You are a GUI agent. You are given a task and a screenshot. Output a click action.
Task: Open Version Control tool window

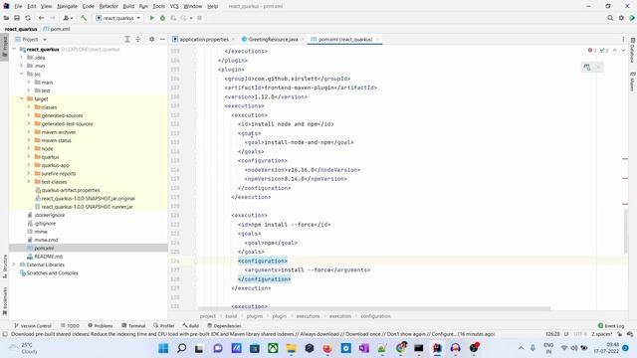pyautogui.click(x=33, y=326)
